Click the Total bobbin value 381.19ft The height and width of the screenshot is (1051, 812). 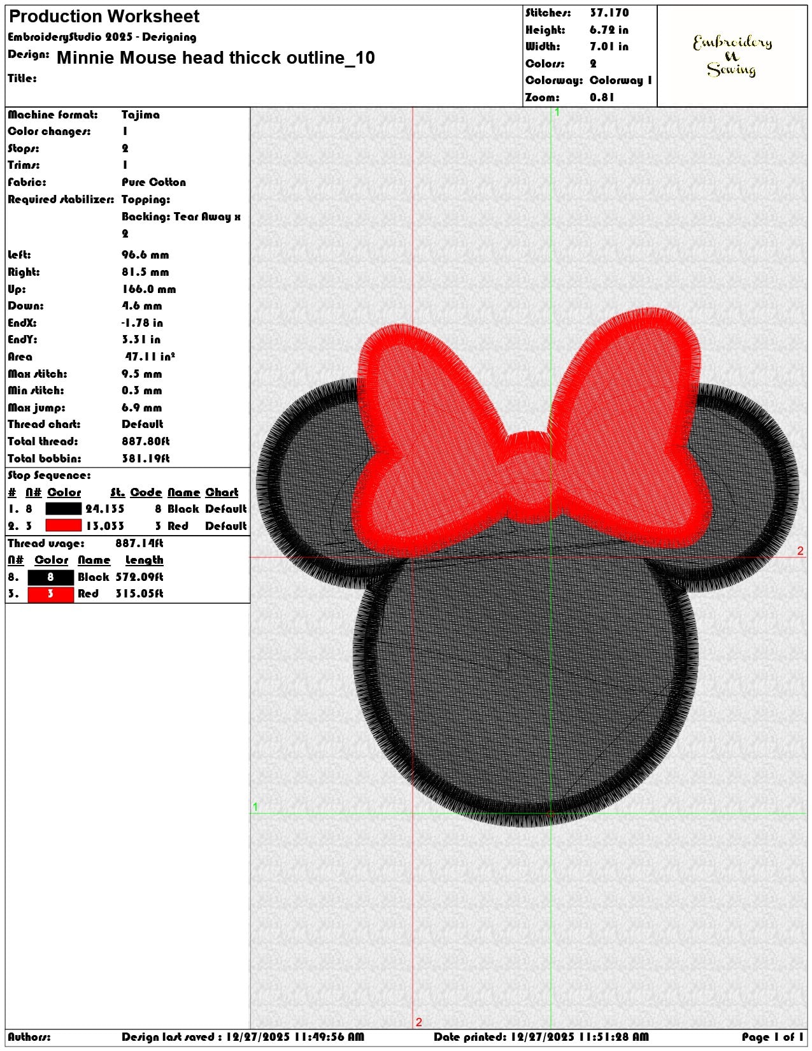(x=146, y=459)
